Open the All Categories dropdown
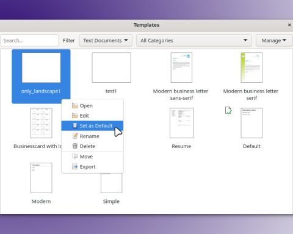Screen dimensions: 293x234 [x=194, y=40]
